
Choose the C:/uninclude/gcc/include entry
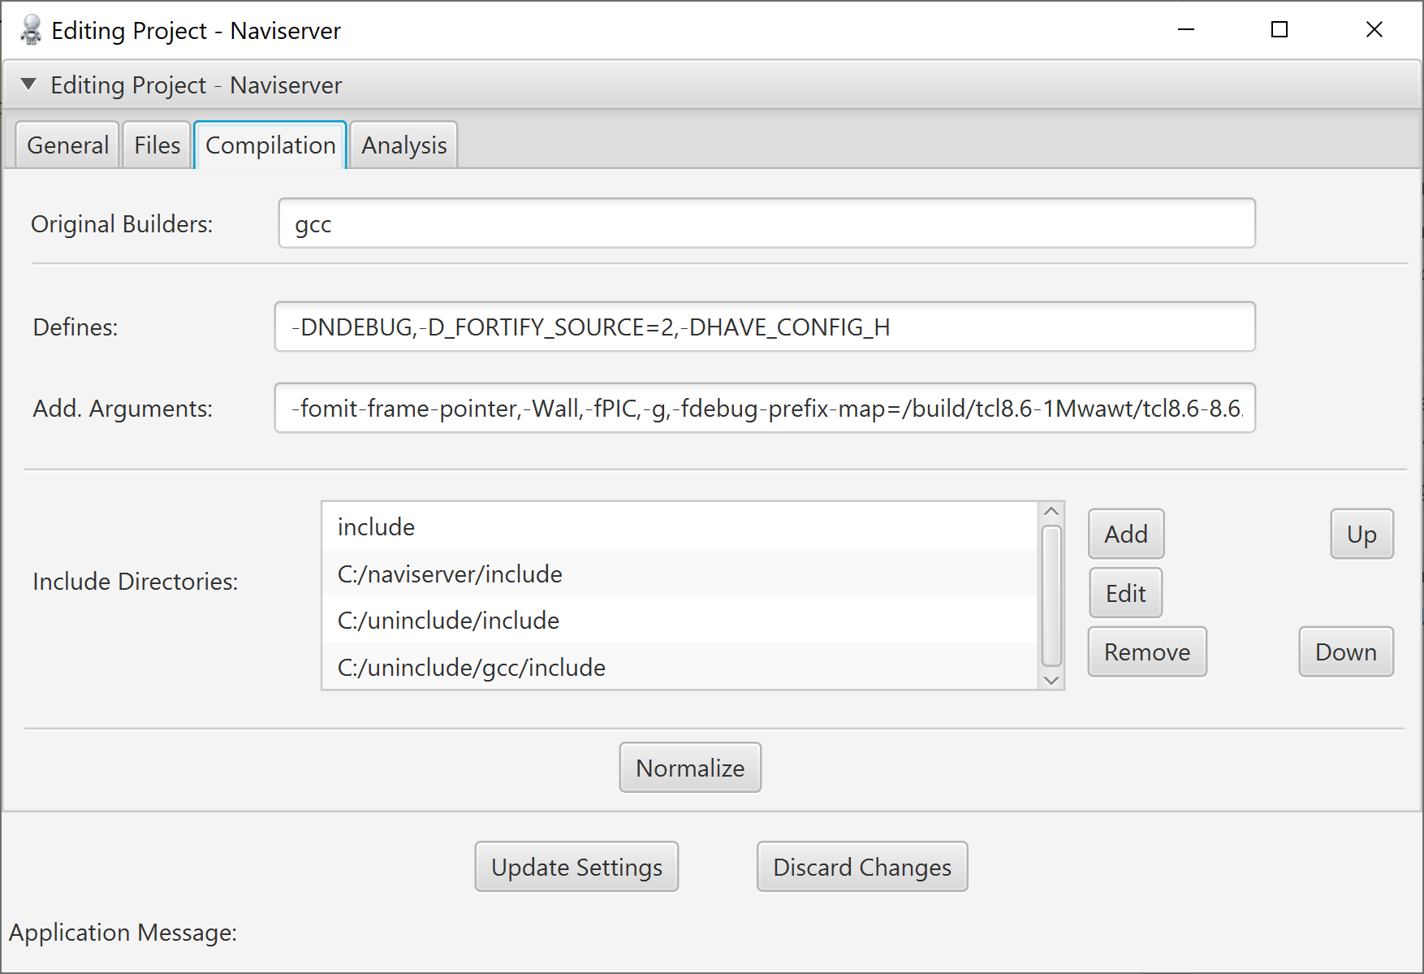click(679, 667)
